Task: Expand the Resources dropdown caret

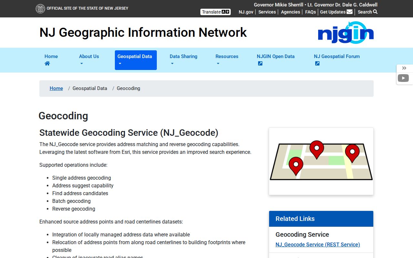Action: click(218, 64)
